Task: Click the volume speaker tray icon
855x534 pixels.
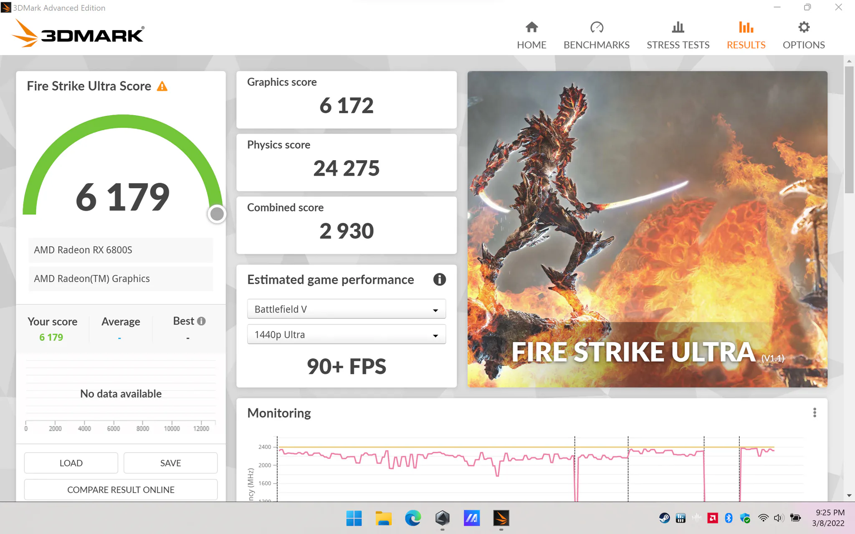Action: click(x=779, y=518)
